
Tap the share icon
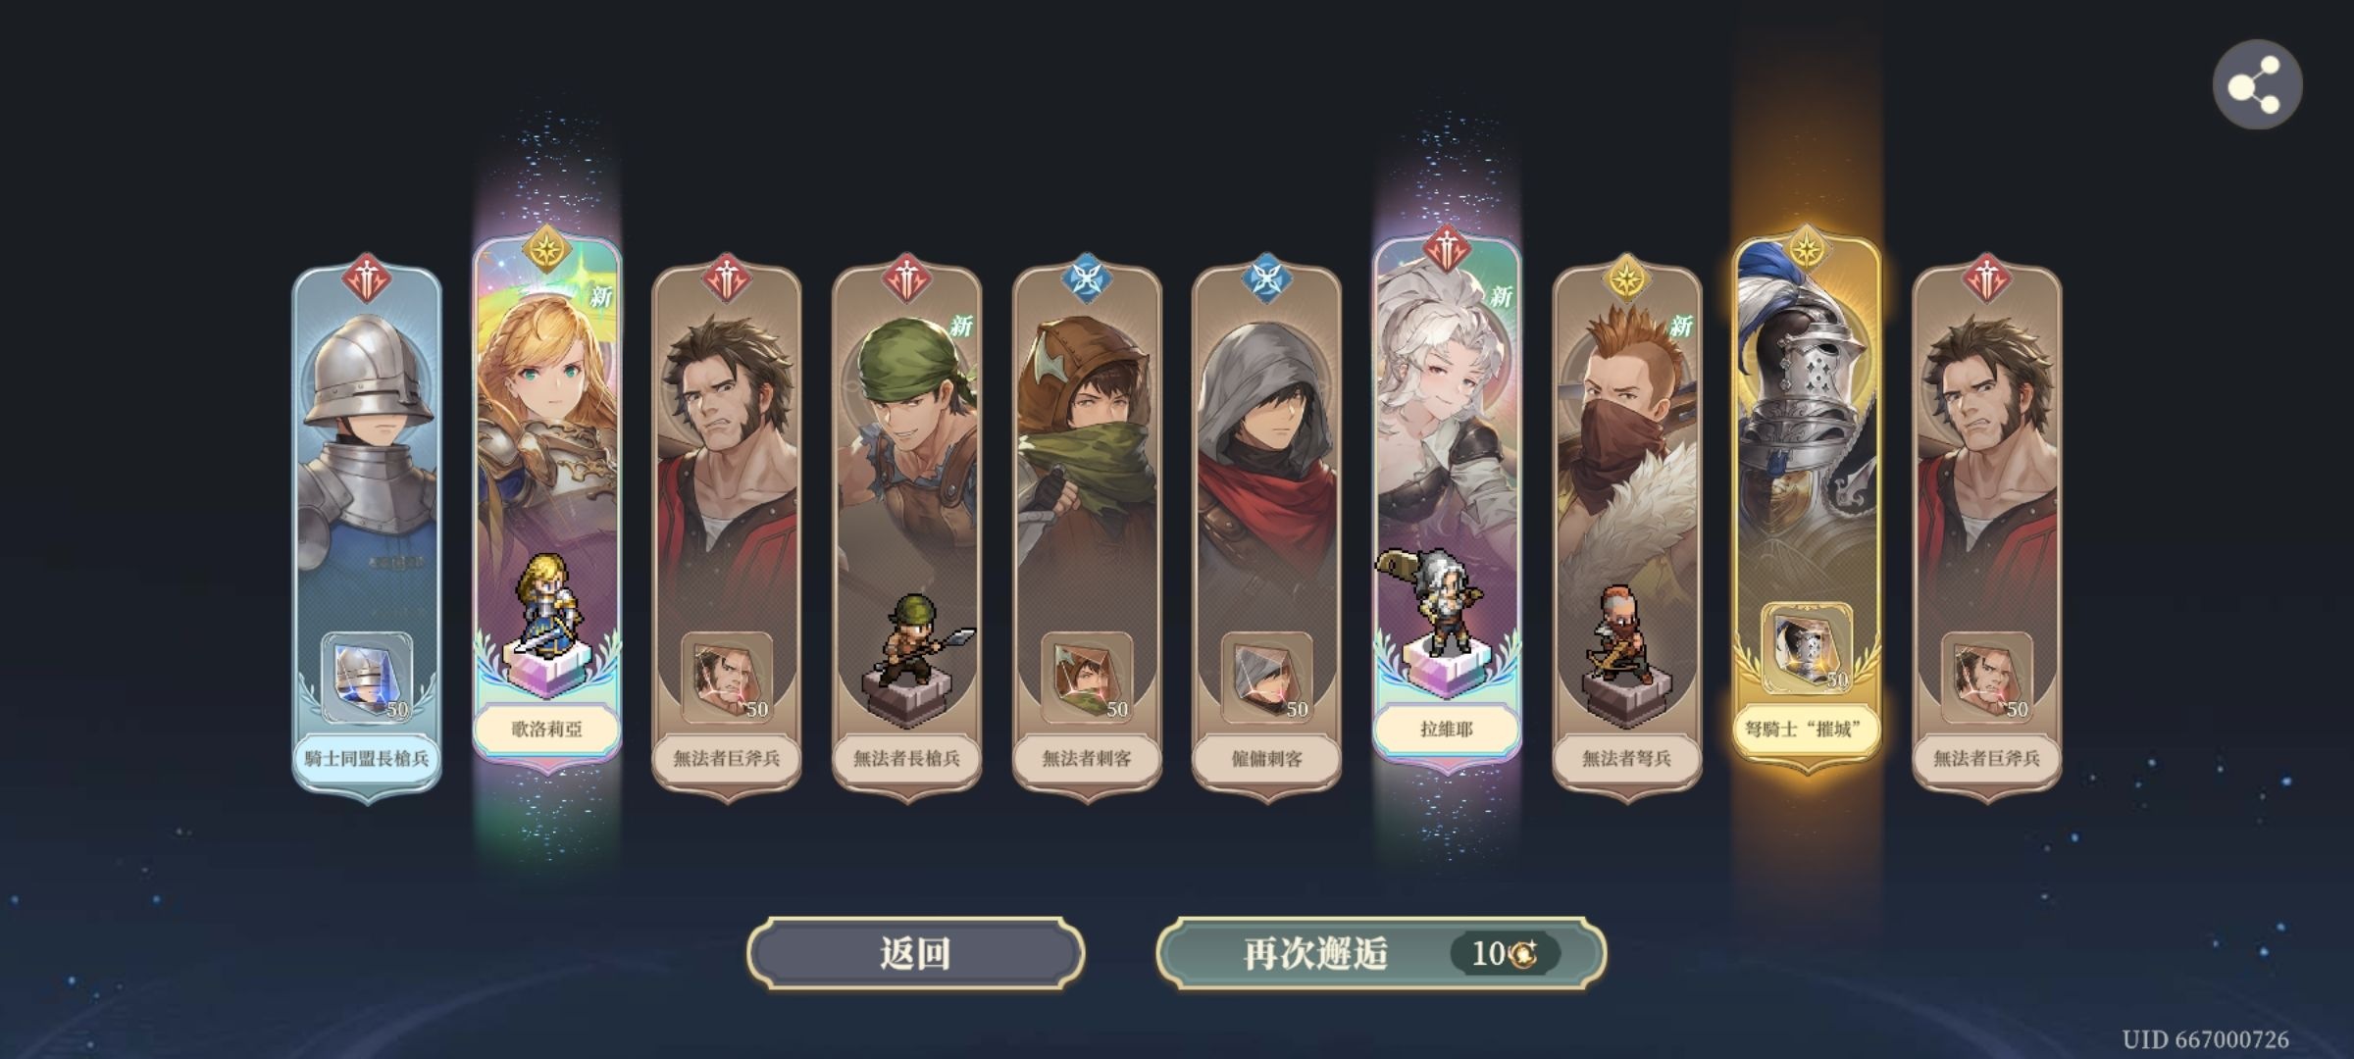(x=2257, y=85)
